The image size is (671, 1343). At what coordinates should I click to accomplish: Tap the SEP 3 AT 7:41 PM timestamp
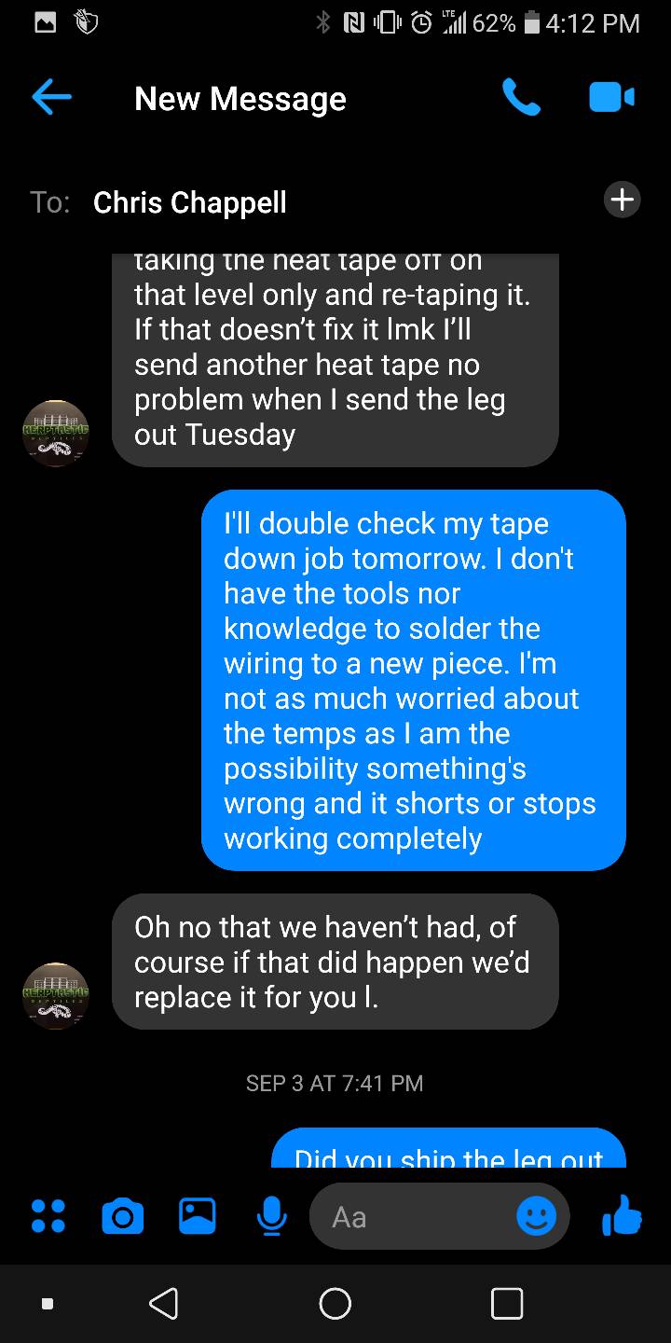click(x=335, y=1083)
